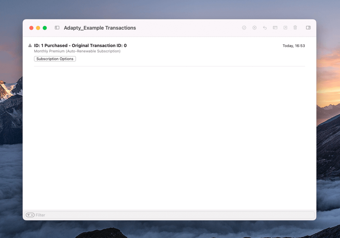This screenshot has width=340, height=238.
Task: Click the Adapty_Example Transactions window title
Action: click(100, 28)
